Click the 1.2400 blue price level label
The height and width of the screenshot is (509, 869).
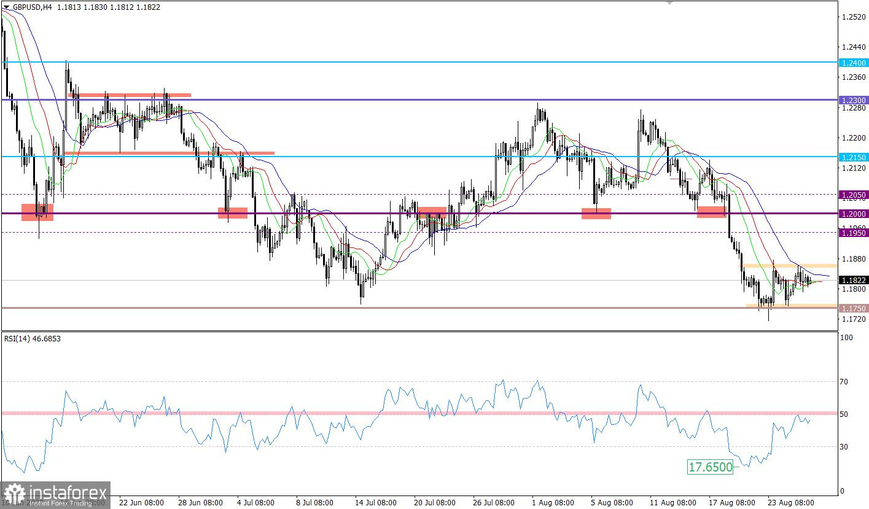(853, 63)
